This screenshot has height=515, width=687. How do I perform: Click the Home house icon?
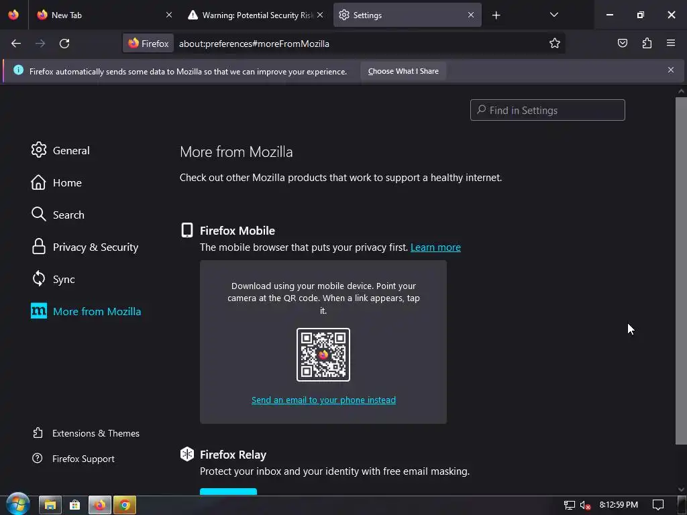click(x=38, y=182)
